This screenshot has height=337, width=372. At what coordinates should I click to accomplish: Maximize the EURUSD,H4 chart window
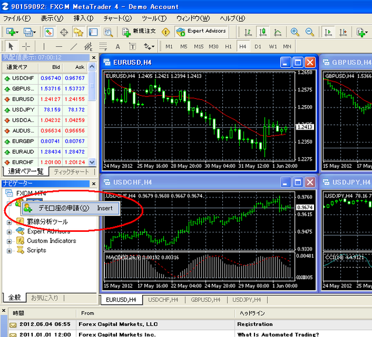tap(298, 62)
